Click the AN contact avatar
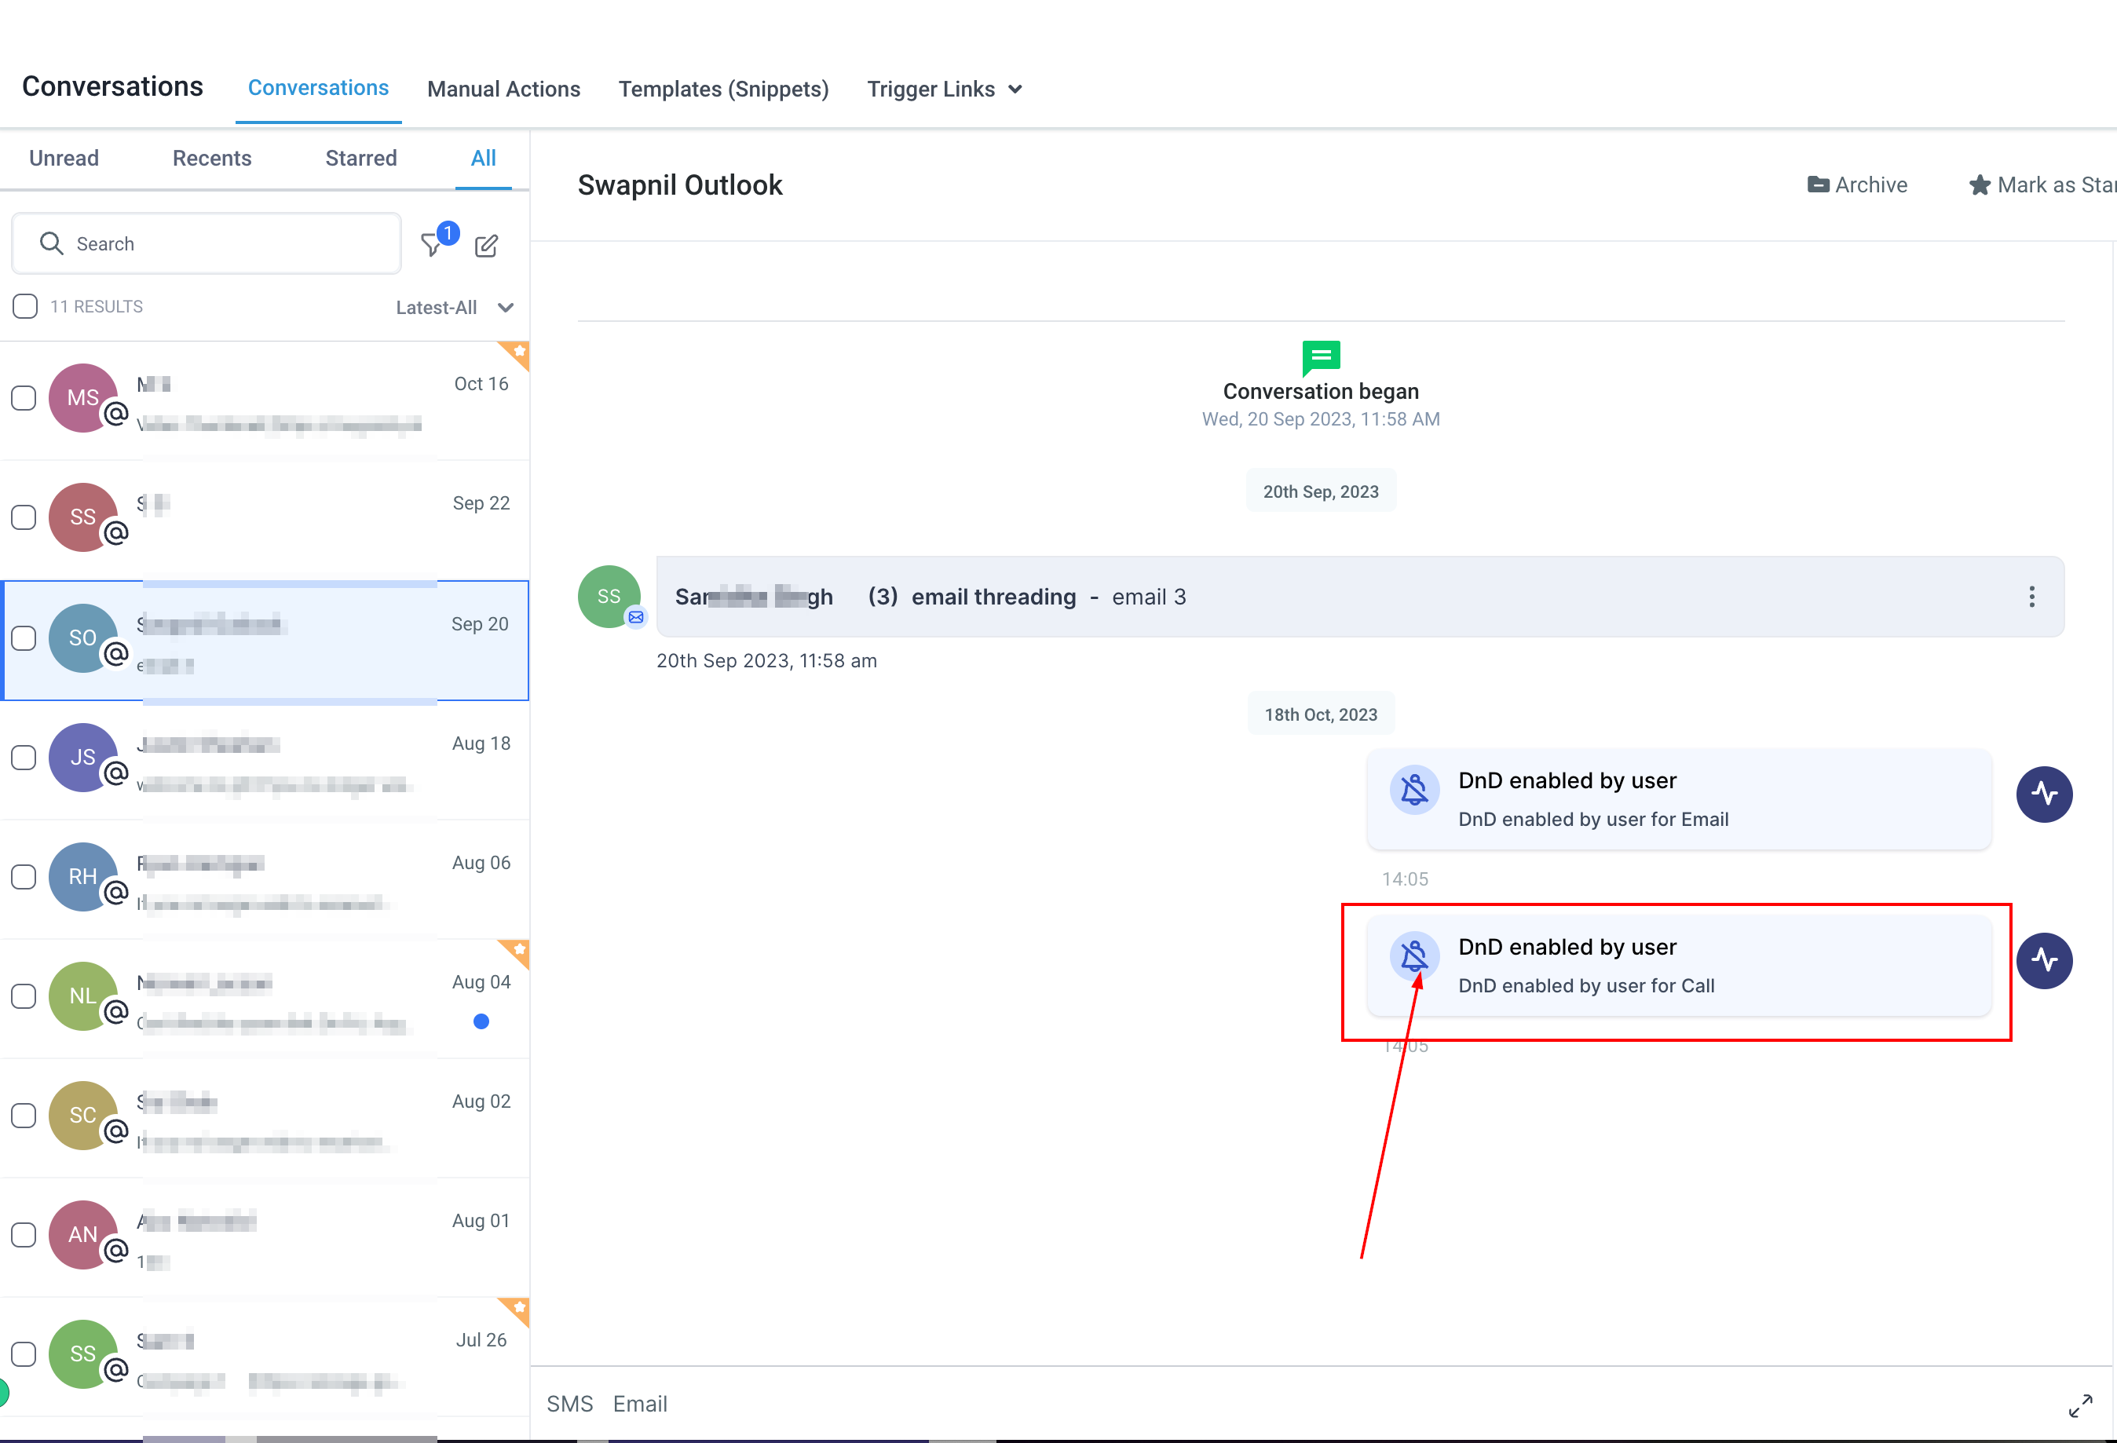Viewport: 2117px width, 1443px height. (83, 1234)
